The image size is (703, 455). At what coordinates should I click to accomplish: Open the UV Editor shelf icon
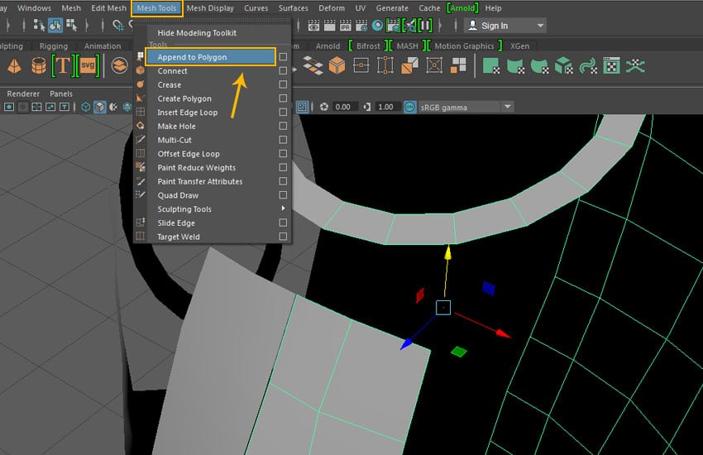611,66
